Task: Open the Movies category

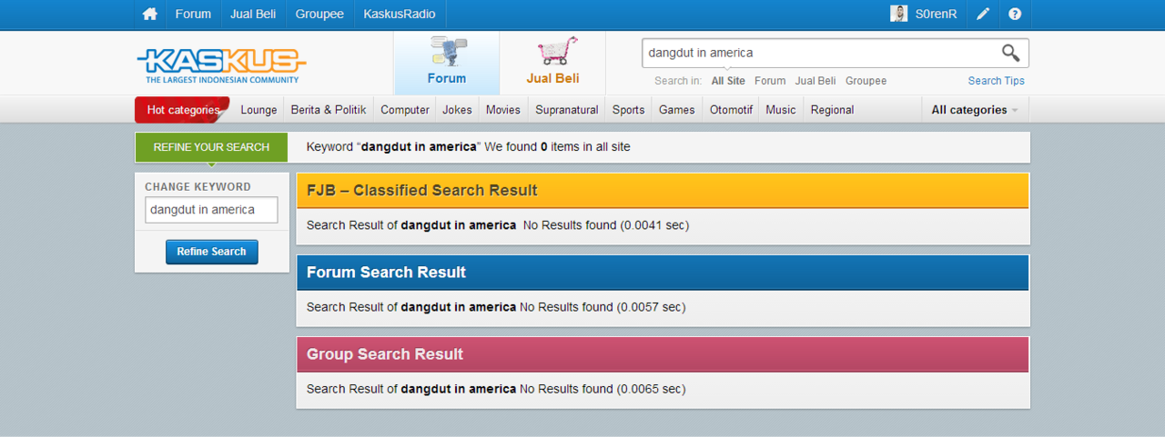Action: click(x=503, y=110)
